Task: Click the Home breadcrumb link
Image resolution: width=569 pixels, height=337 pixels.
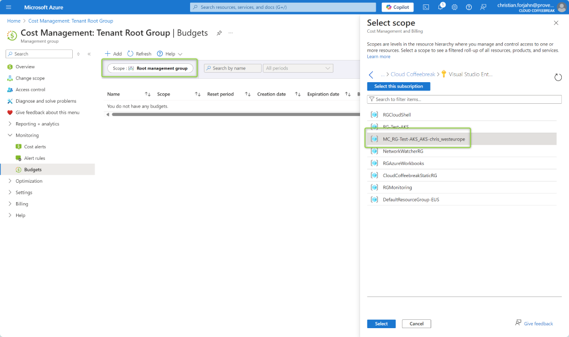Action: point(14,21)
